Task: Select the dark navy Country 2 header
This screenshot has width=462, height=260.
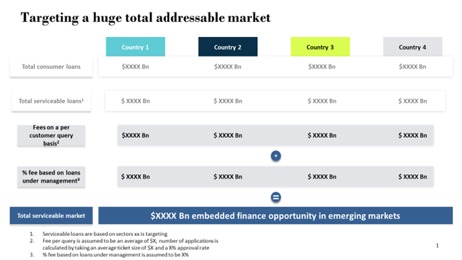Action: click(228, 47)
